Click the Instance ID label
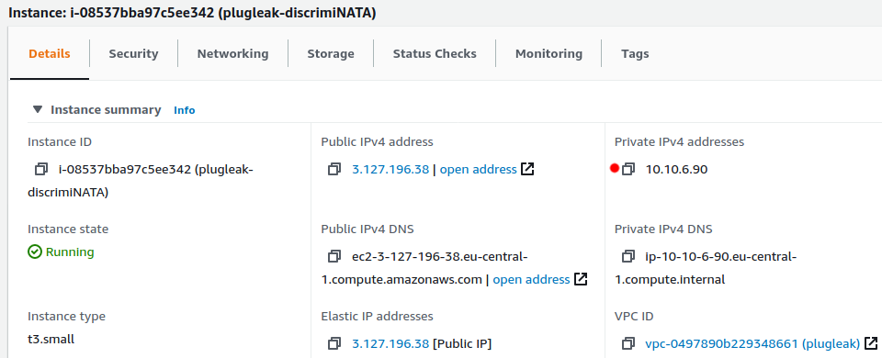The width and height of the screenshot is (882, 358). [60, 141]
